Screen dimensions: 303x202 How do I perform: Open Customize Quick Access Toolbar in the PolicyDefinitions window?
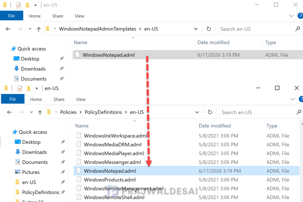(x=37, y=88)
